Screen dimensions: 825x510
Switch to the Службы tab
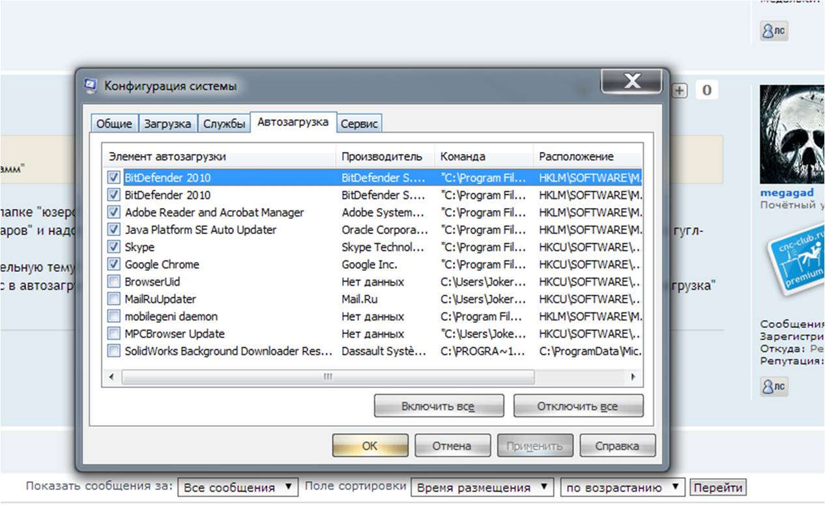pyautogui.click(x=224, y=124)
